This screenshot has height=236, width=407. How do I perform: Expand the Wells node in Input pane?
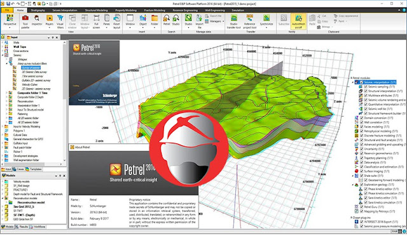pos(3,43)
